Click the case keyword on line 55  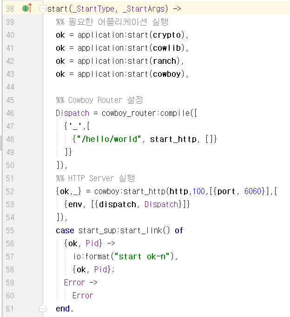(65, 231)
